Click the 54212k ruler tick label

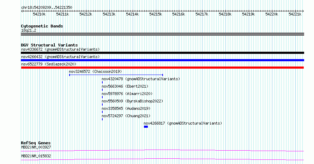86,14
